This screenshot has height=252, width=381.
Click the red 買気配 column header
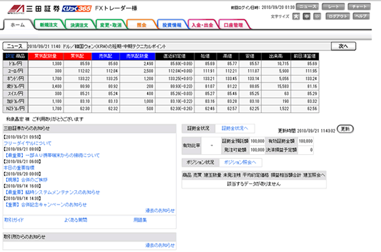[77, 56]
